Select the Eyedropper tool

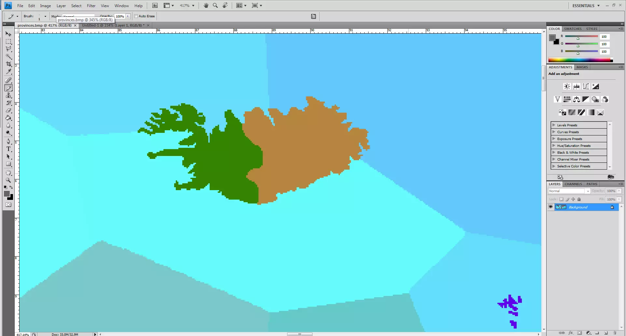point(8,72)
